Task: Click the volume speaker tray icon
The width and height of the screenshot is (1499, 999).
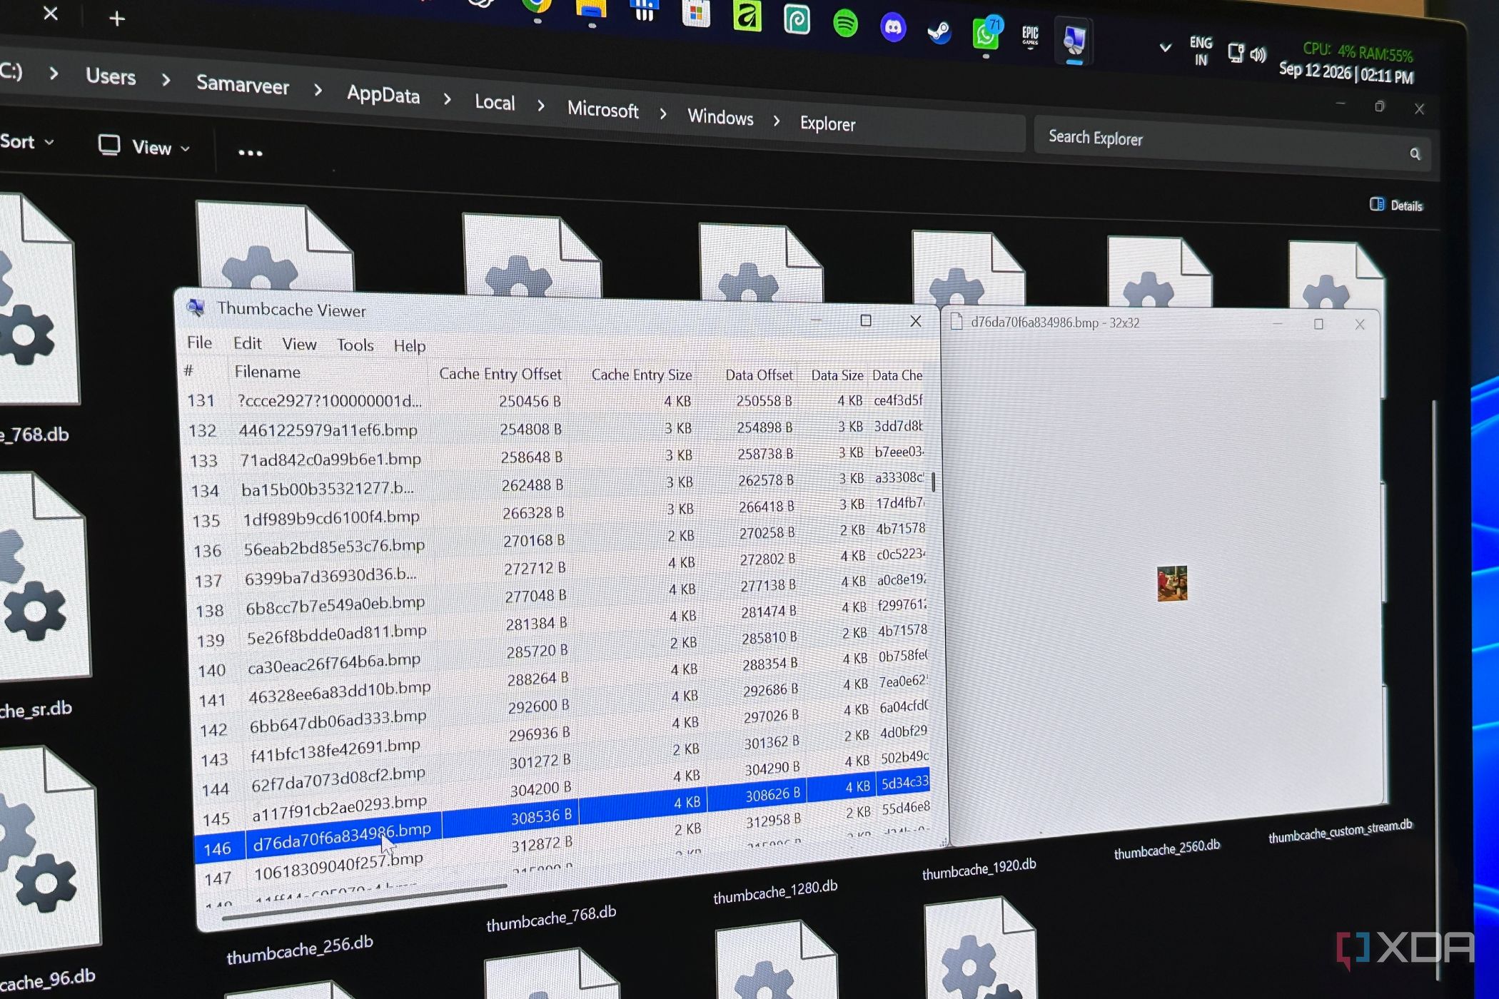Action: (1258, 54)
